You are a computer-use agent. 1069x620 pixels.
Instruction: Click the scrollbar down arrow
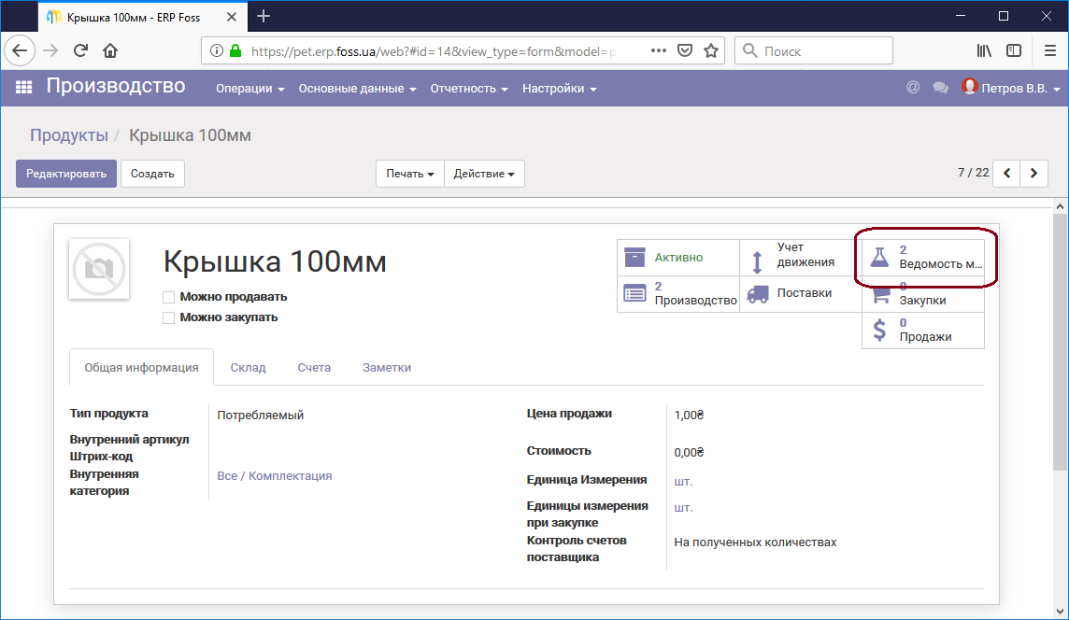pos(1061,612)
